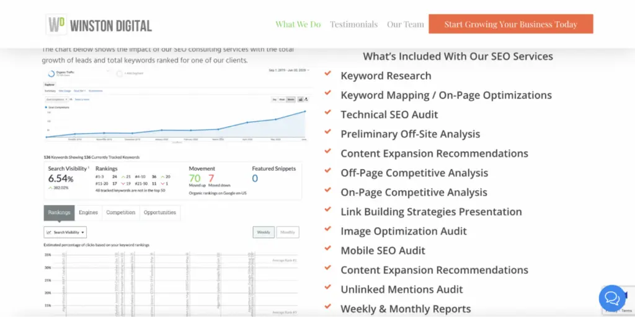635x317 pixels.
Task: Click the Organic Traffic segment circle icon
Action: tap(50, 73)
